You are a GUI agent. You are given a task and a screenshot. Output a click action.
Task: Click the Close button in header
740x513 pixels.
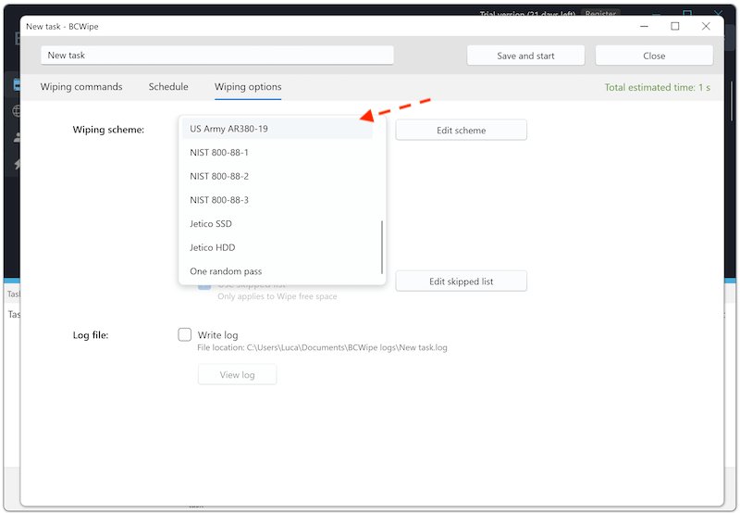click(654, 56)
